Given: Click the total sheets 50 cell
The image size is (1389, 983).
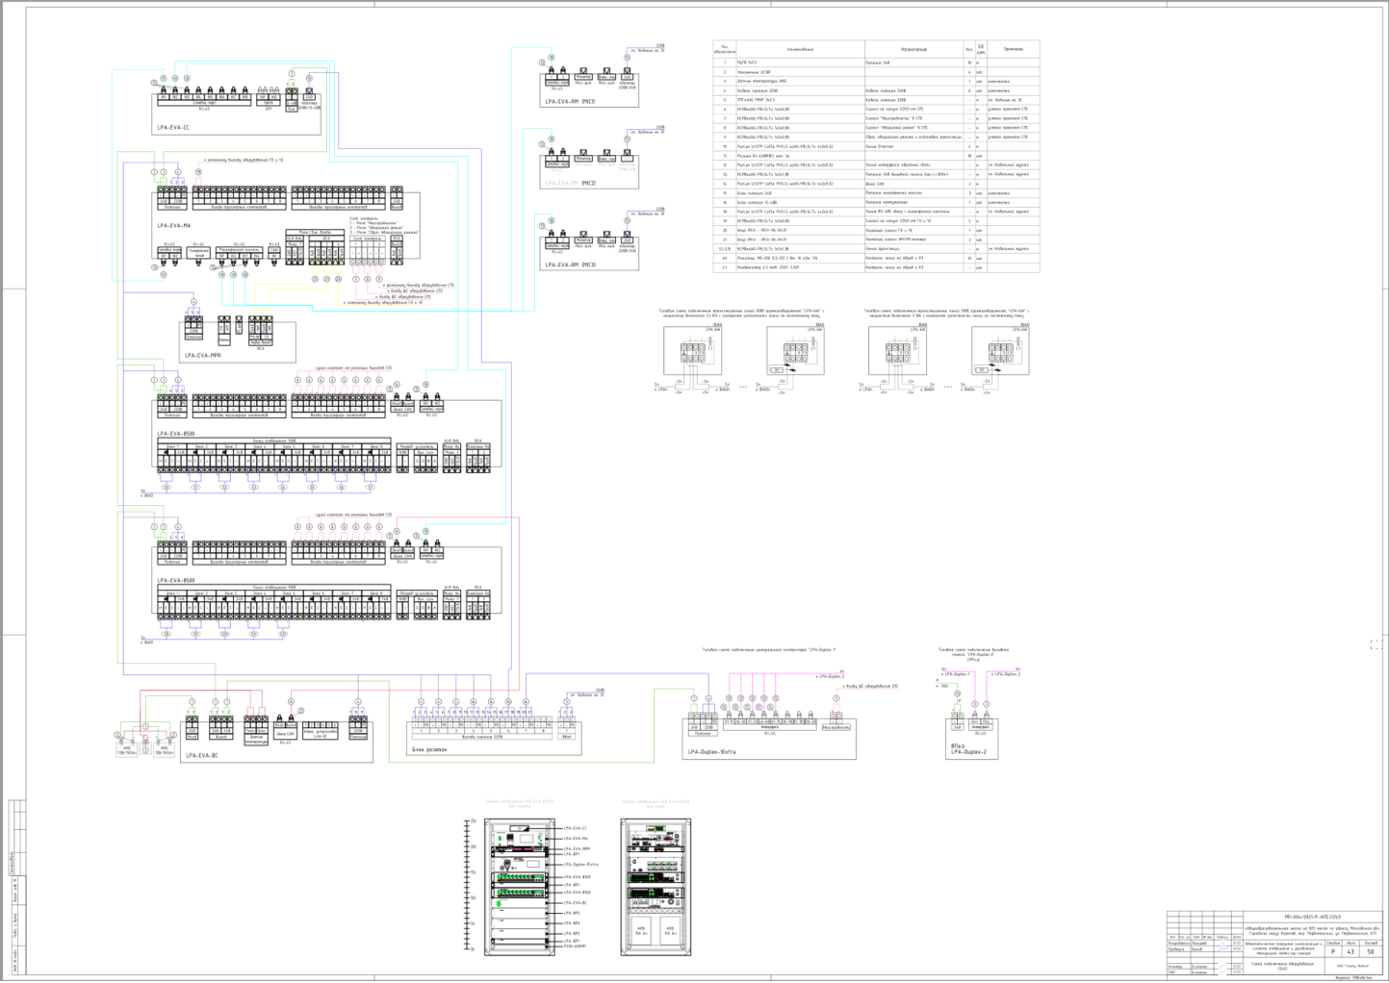Looking at the screenshot, I should [1371, 952].
